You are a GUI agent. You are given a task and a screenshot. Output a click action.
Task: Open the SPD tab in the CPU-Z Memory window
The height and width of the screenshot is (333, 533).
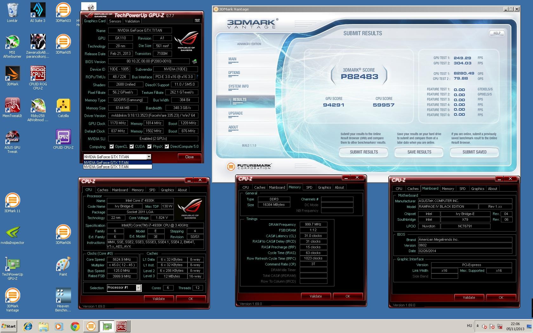click(309, 187)
